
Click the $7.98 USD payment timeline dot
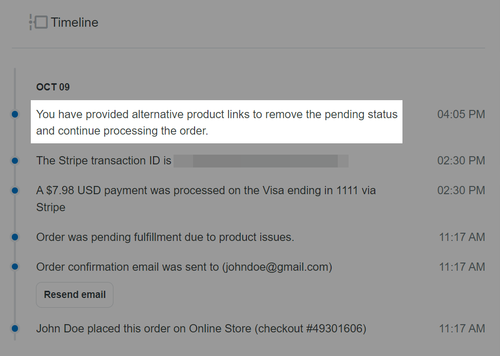[15, 191]
